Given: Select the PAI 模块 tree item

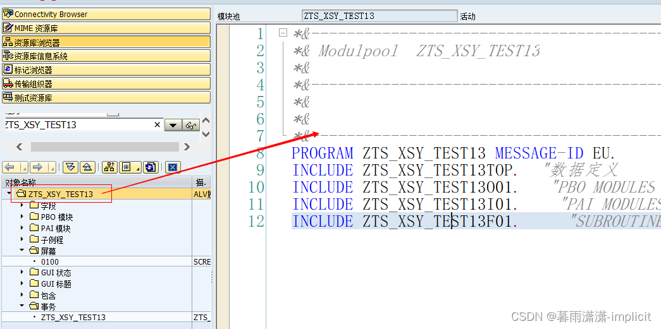Looking at the screenshot, I should coord(56,229).
